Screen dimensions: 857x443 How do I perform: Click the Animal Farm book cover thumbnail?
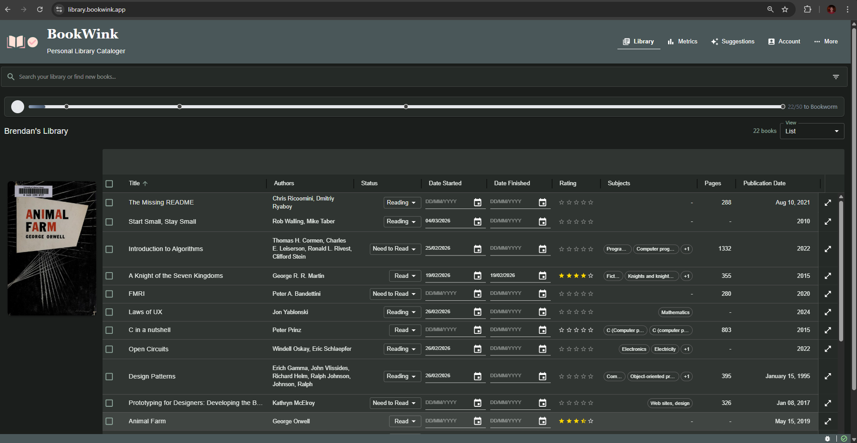52,248
